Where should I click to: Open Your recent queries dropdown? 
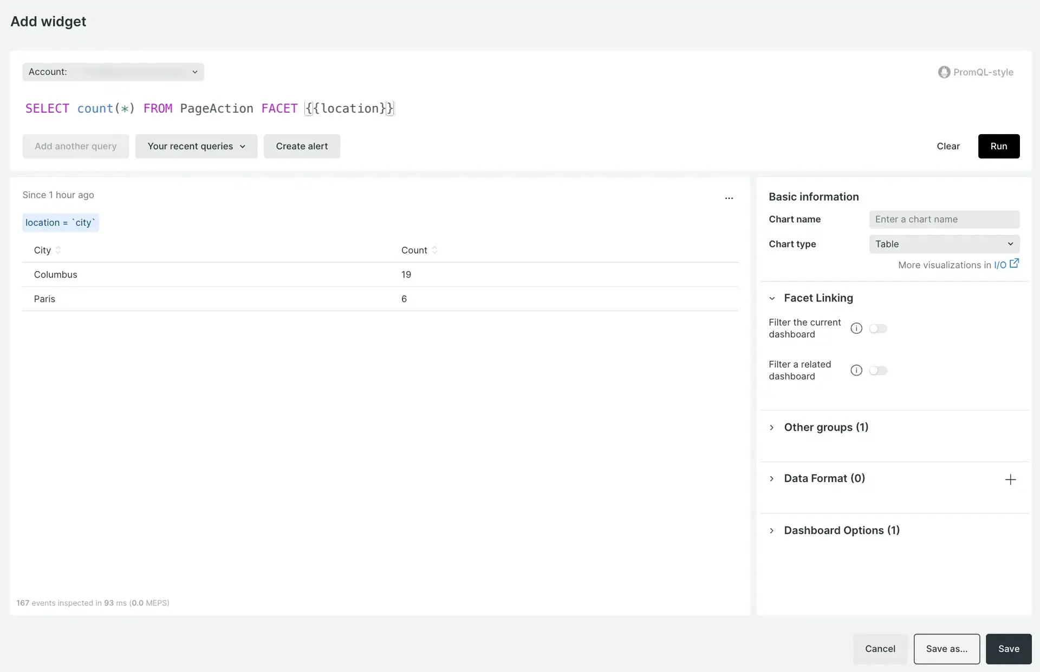coord(196,146)
